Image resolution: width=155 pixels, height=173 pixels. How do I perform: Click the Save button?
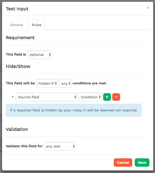click(142, 163)
